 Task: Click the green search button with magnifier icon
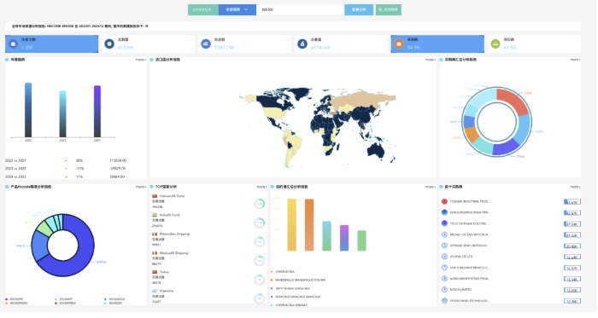click(x=388, y=10)
